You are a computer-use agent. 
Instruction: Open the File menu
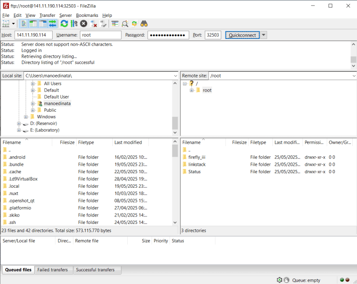(x=6, y=15)
